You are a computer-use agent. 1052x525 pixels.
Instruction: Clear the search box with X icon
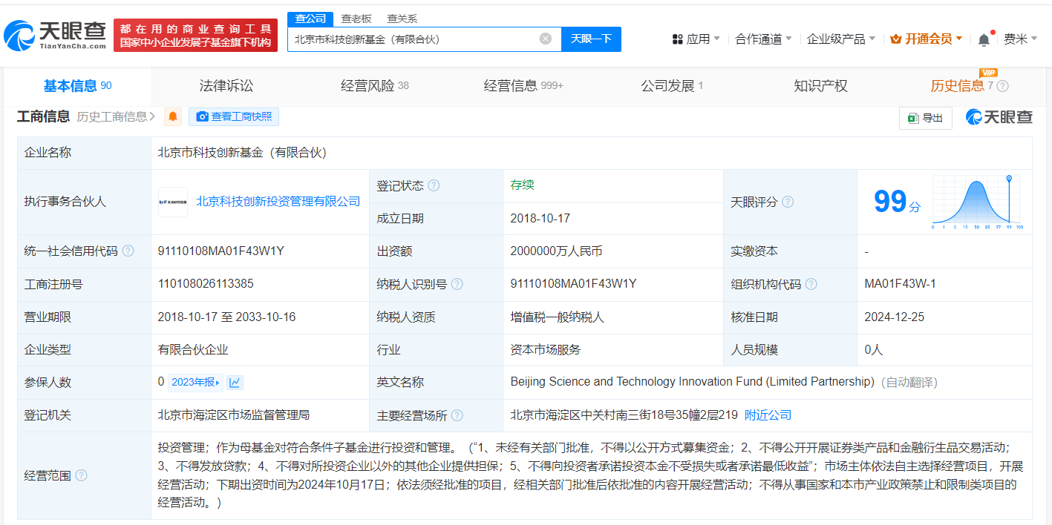(x=546, y=39)
